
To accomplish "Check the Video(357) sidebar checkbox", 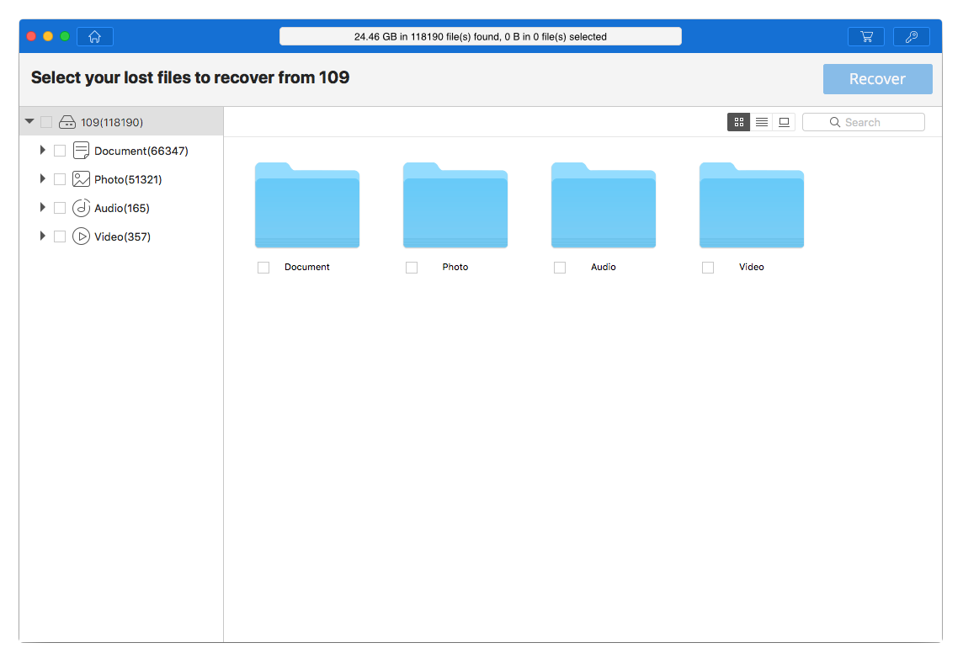I will tap(60, 236).
